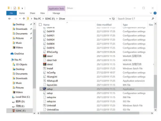This screenshot has height=121, width=161.
Task: Click the Install batch file icon
Action: click(x=45, y=68)
